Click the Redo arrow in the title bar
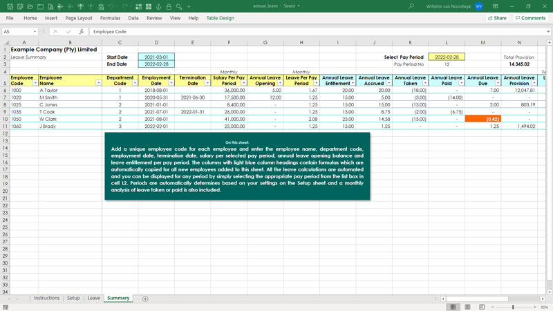The width and height of the screenshot is (553, 311). click(124, 7)
